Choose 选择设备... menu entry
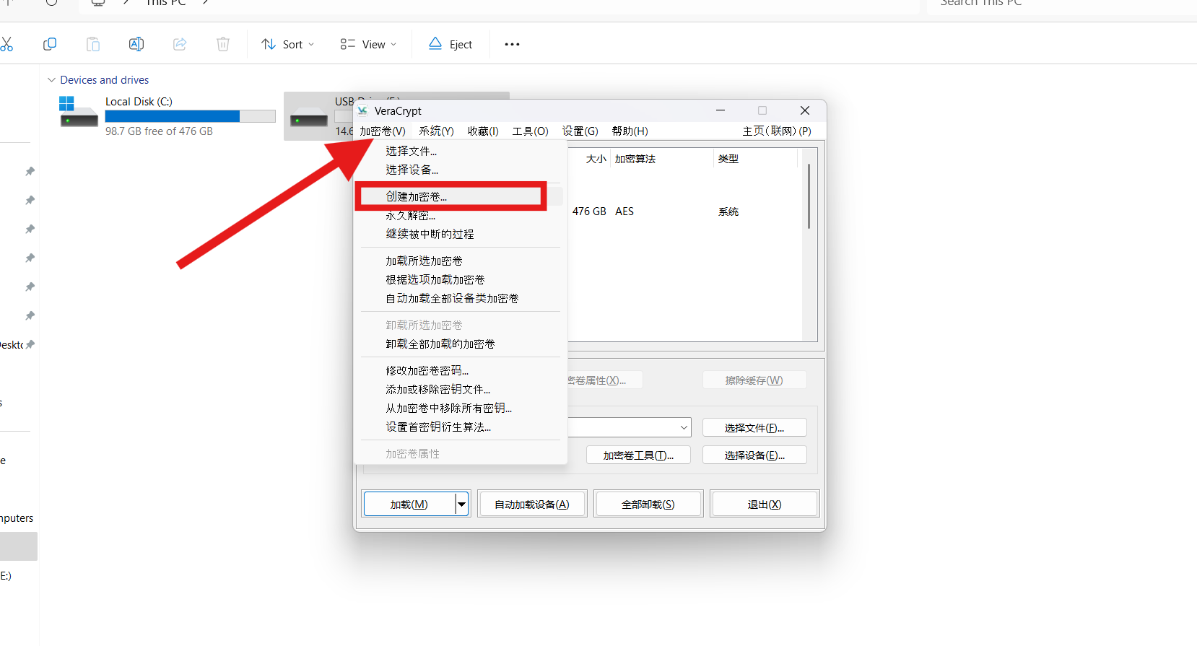The width and height of the screenshot is (1197, 646). [x=461, y=170]
